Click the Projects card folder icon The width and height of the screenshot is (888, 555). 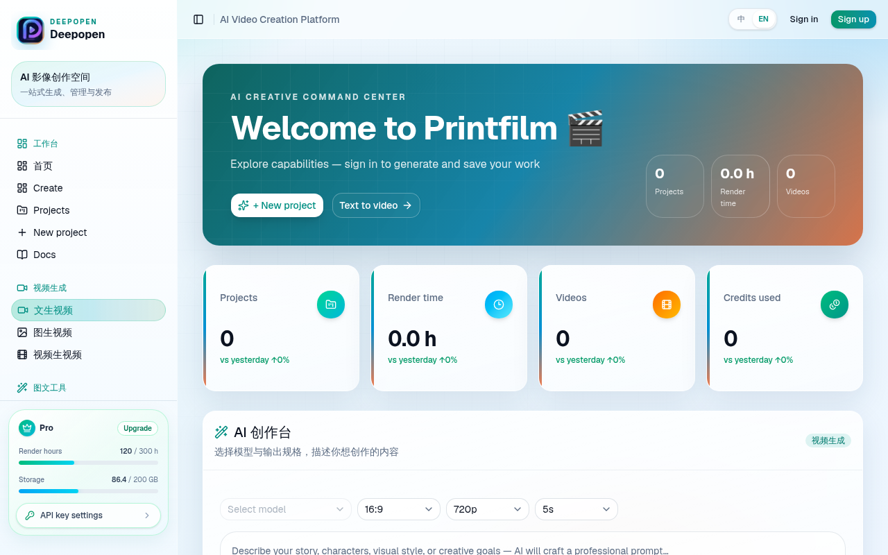[x=331, y=305]
